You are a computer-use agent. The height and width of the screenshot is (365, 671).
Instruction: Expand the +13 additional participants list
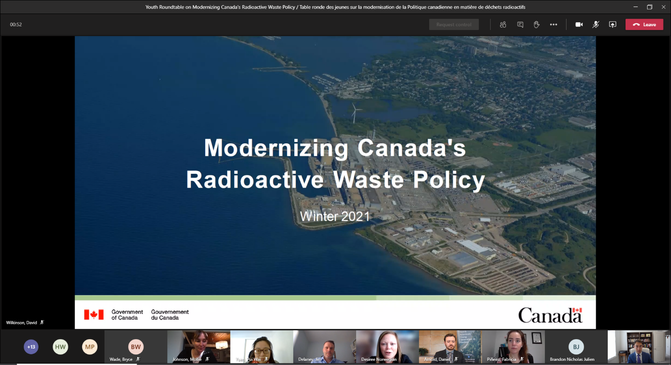31,347
